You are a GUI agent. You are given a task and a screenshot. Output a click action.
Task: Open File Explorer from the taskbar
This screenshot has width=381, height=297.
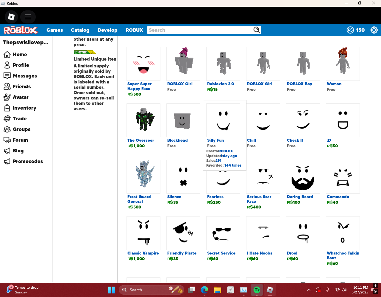218,290
